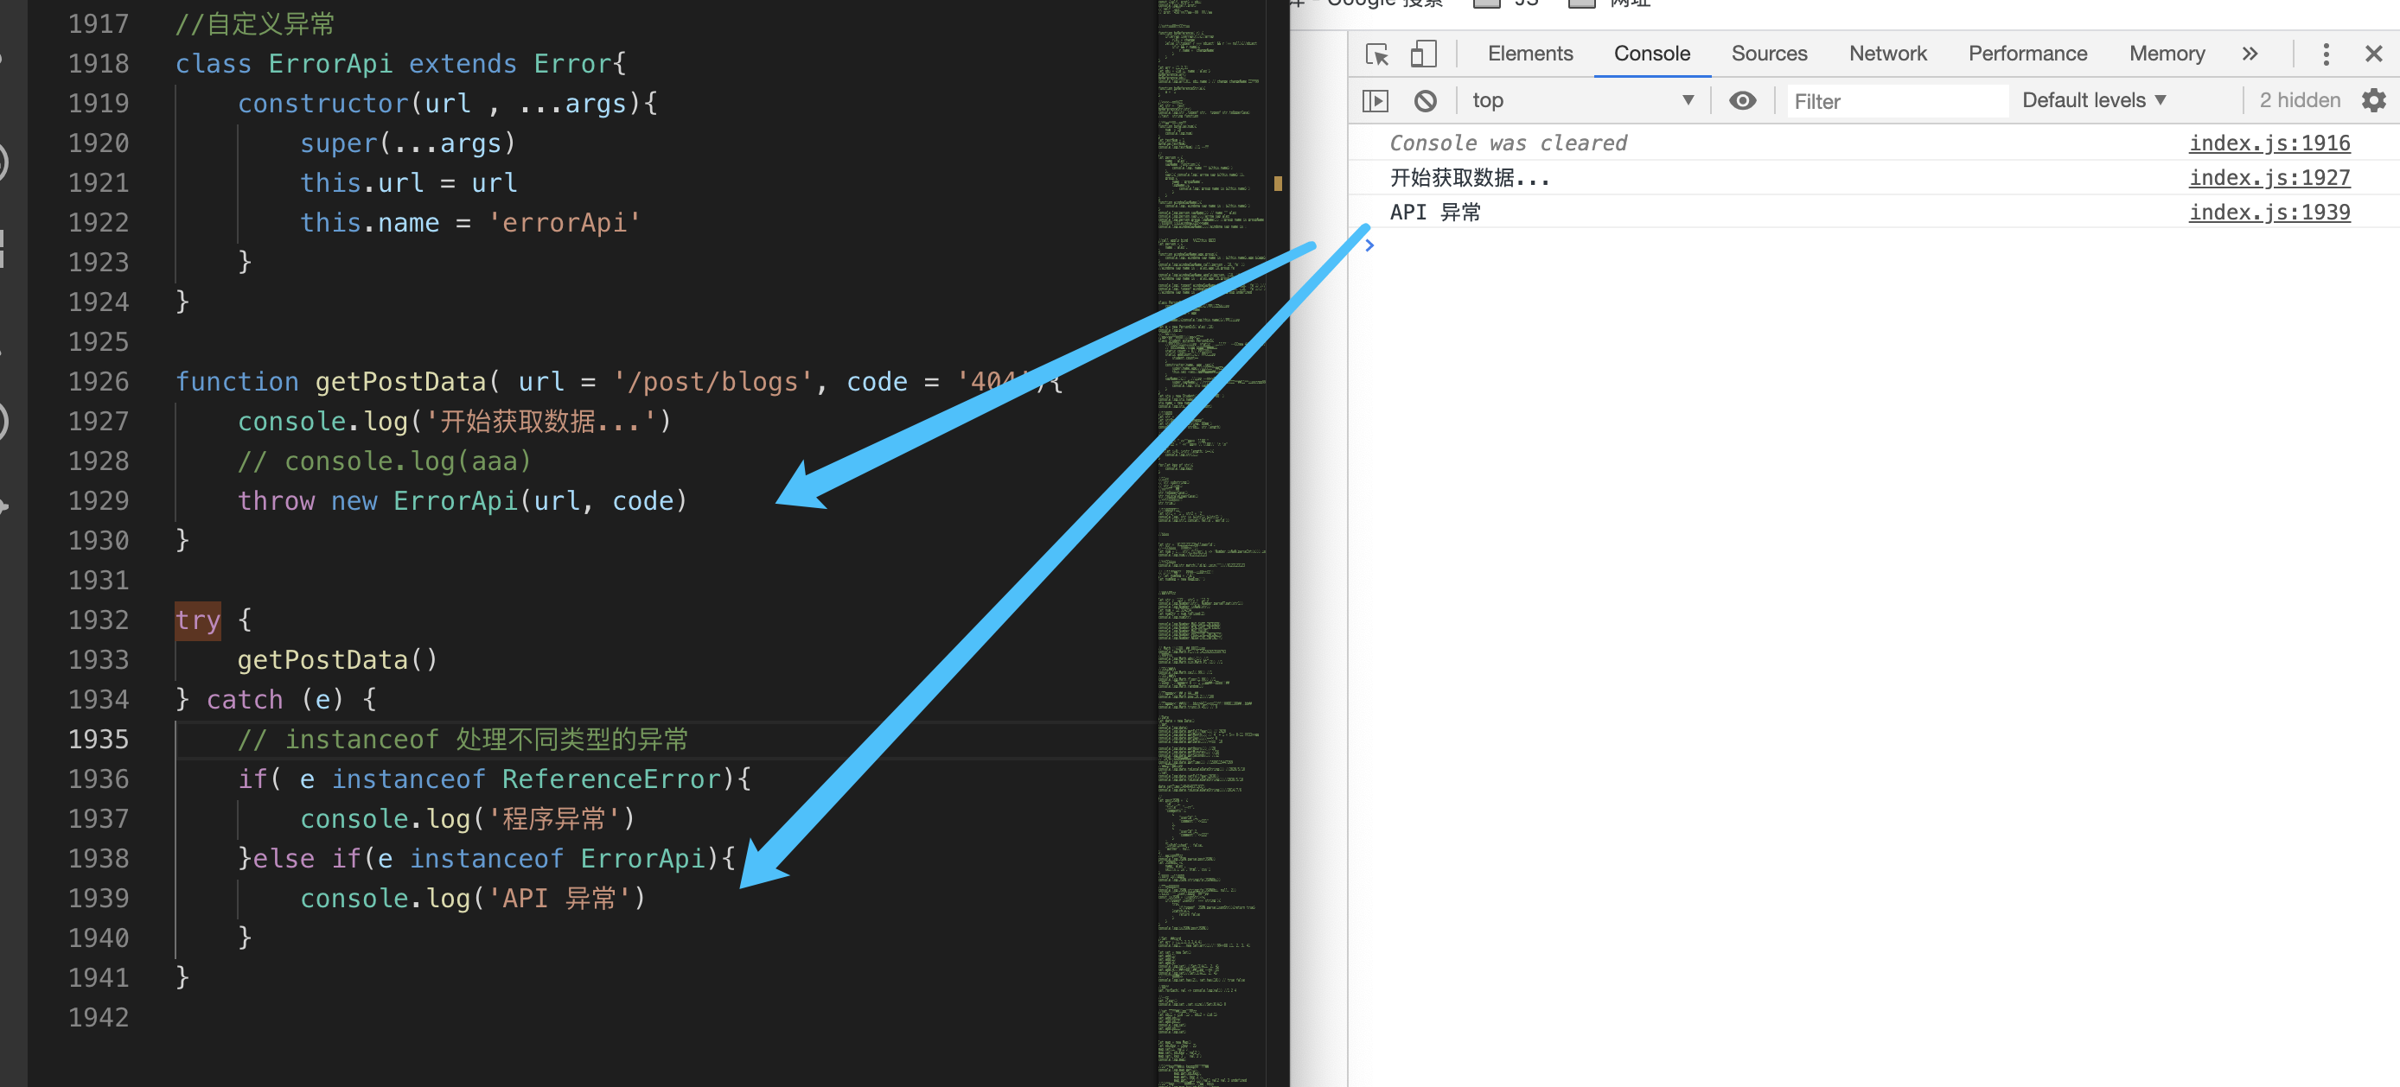The height and width of the screenshot is (1087, 2400).
Task: Click the index.js:1939 source link
Action: (x=2269, y=213)
